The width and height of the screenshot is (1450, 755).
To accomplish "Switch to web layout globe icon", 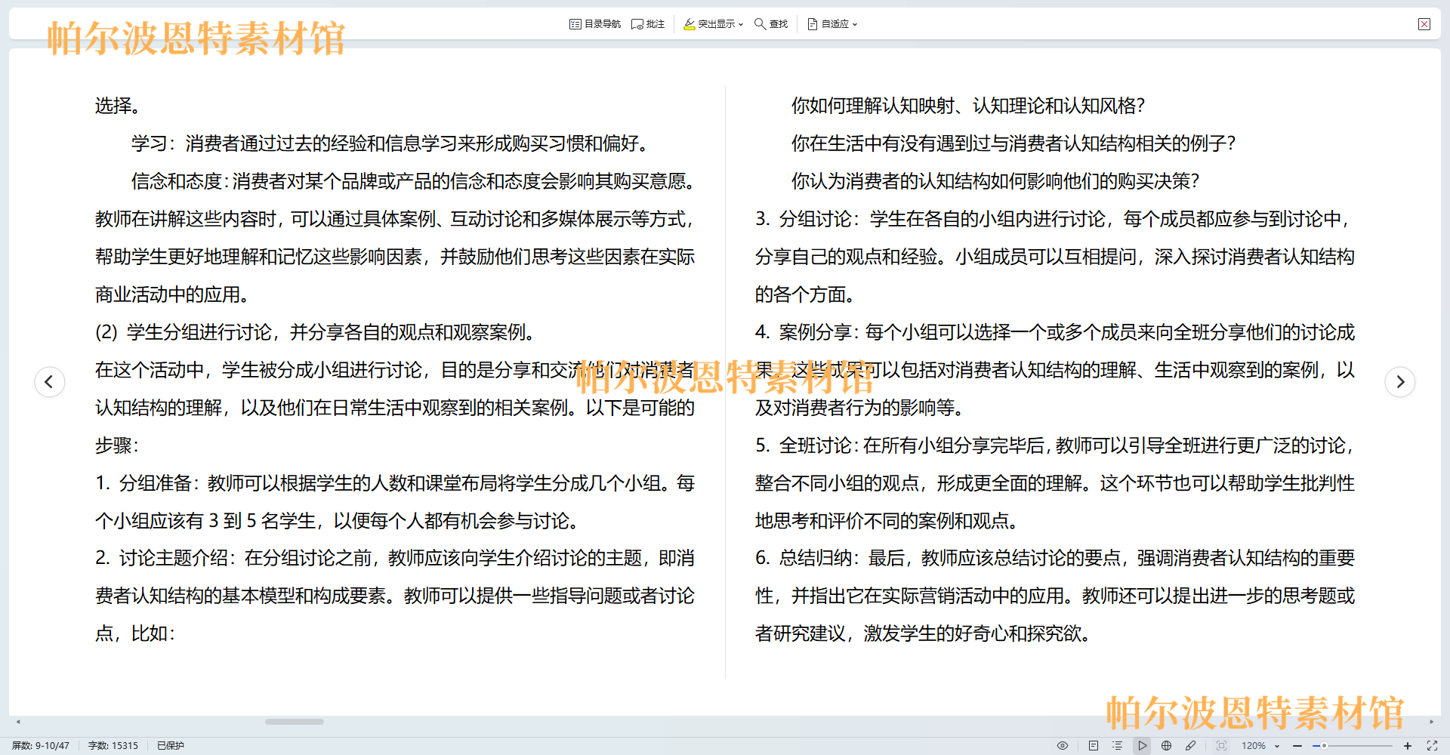I will tap(1167, 745).
